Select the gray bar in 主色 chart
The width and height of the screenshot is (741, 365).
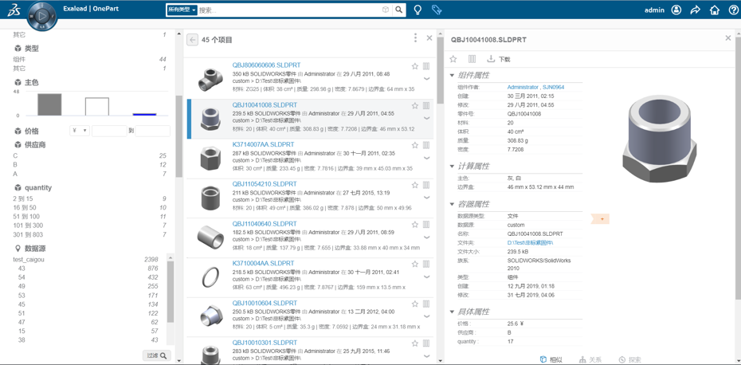pos(49,104)
